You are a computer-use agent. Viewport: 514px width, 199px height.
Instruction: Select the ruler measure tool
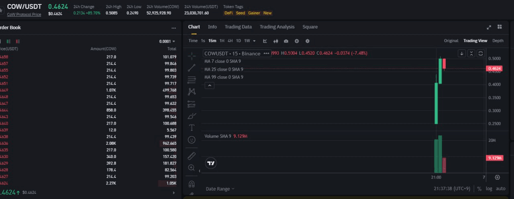(192, 156)
